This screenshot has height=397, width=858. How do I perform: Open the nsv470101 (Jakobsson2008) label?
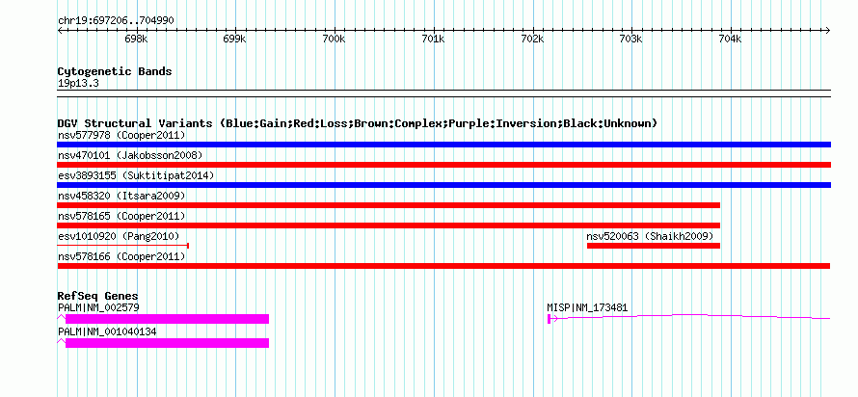coord(130,155)
